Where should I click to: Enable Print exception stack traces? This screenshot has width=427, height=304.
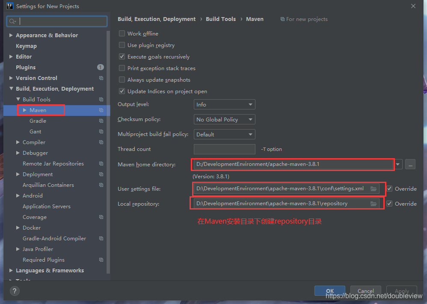(122, 68)
